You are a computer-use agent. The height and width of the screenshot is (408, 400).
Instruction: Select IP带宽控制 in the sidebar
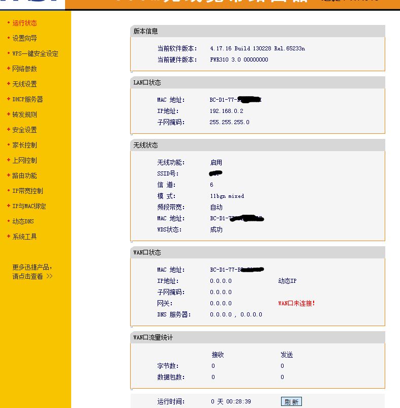(27, 191)
